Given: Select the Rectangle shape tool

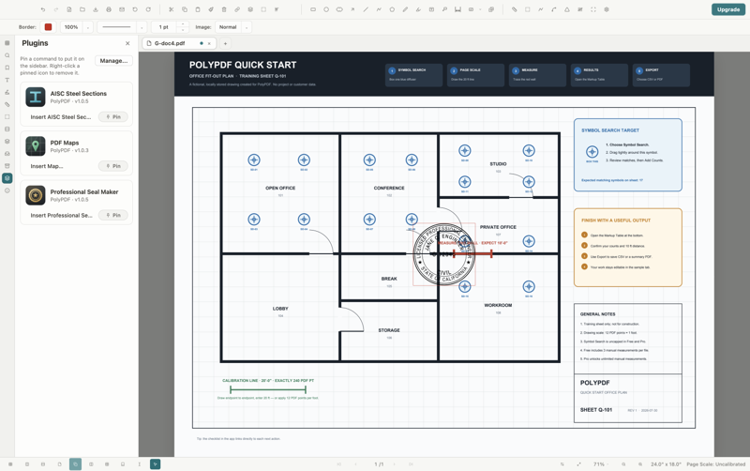Looking at the screenshot, I should (x=313, y=9).
